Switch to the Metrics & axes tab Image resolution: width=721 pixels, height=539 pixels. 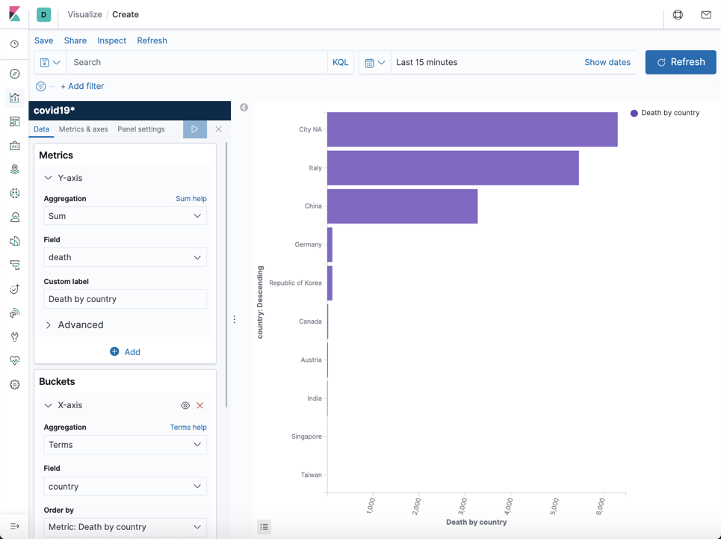click(x=83, y=129)
